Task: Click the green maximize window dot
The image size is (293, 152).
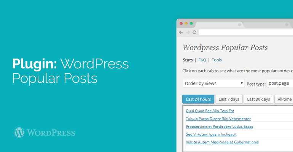Action: coord(191,24)
